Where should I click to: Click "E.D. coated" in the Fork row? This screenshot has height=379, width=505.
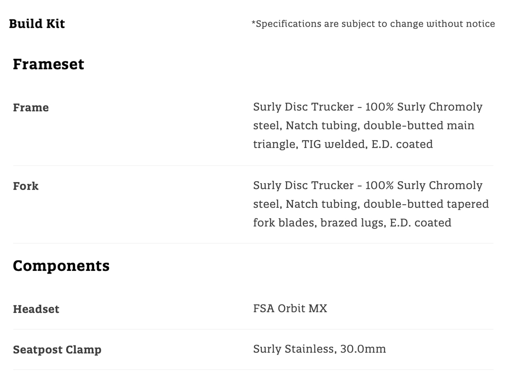point(420,223)
